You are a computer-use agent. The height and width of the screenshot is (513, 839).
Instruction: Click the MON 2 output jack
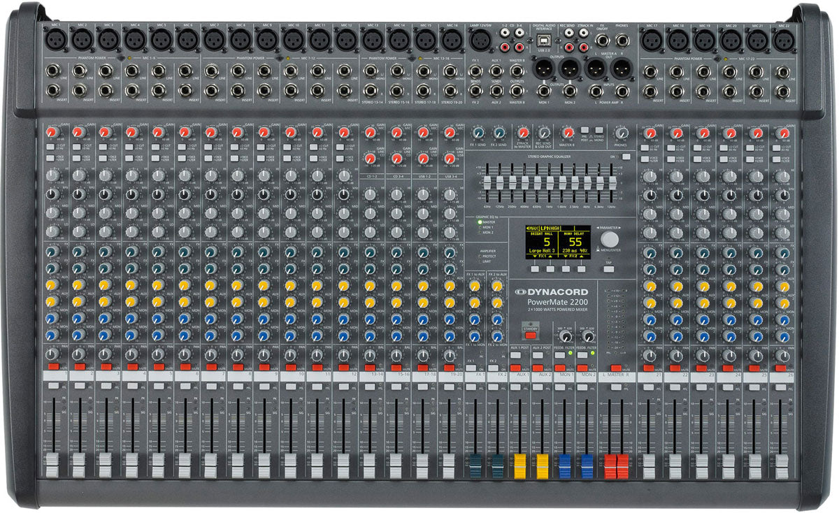click(x=570, y=91)
